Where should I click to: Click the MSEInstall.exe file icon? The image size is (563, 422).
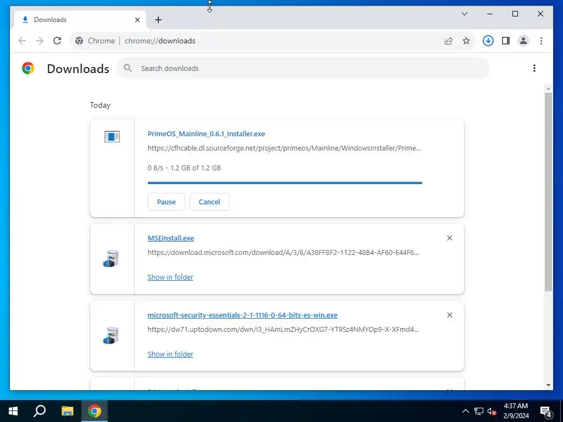pos(111,259)
